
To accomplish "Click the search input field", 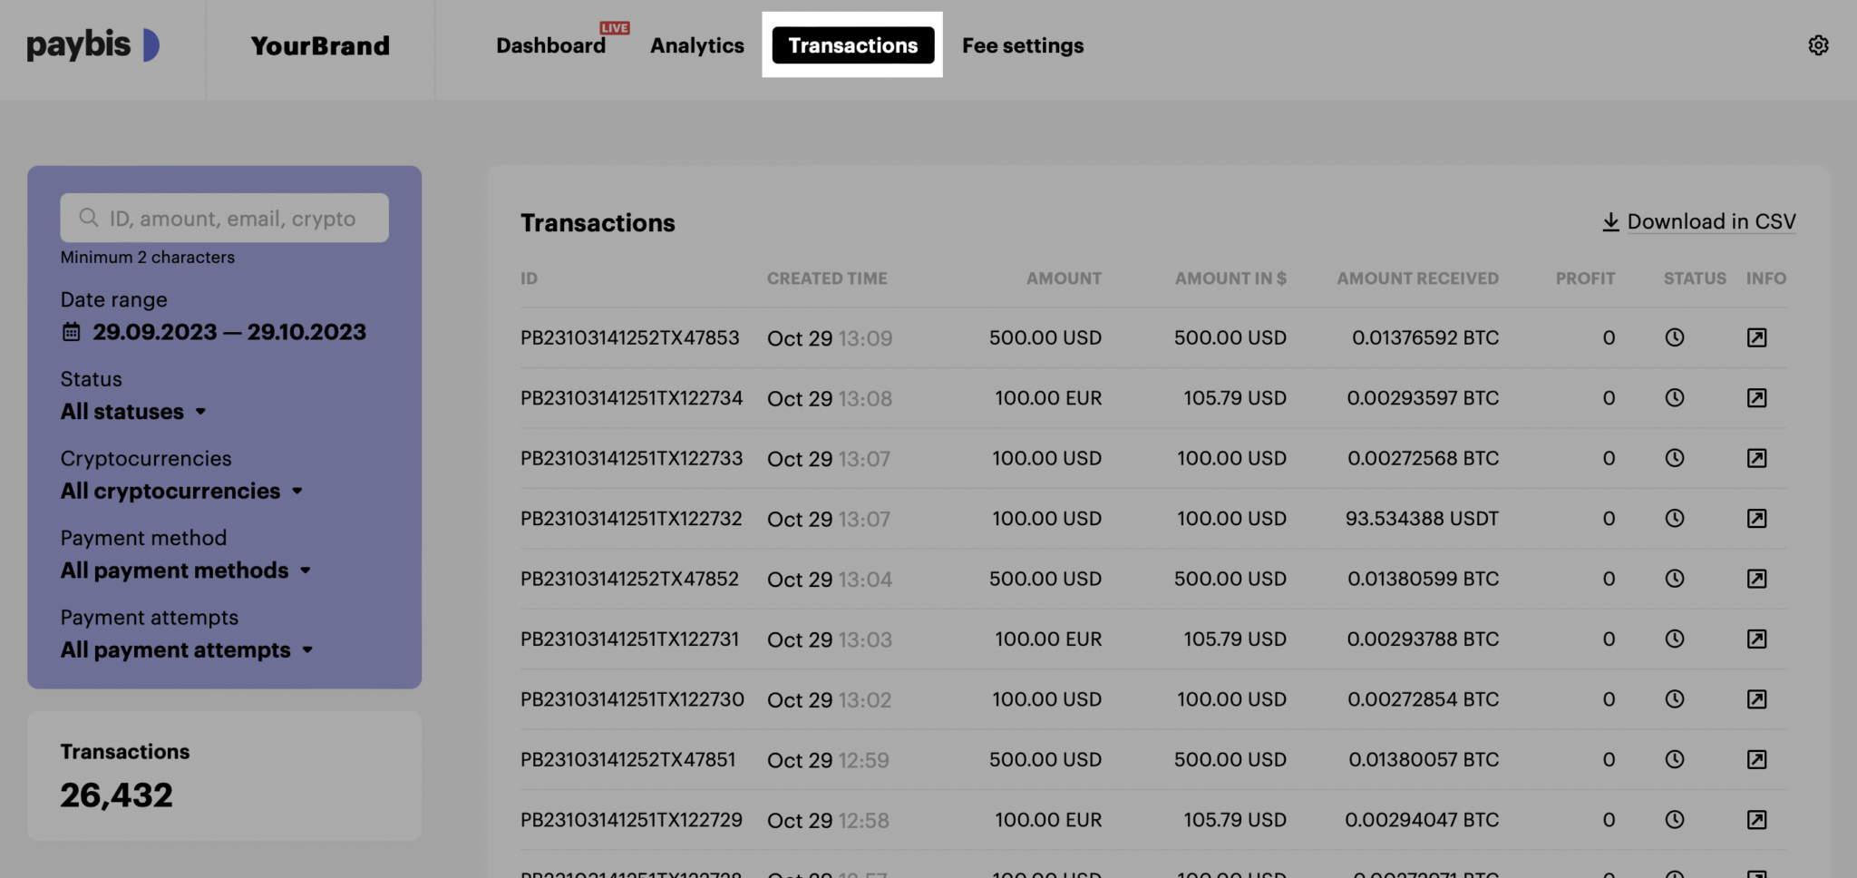I will point(223,218).
